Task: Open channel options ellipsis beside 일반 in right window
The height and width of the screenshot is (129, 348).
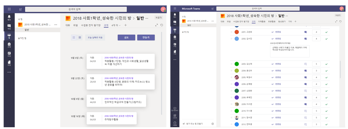Action: 287,16
